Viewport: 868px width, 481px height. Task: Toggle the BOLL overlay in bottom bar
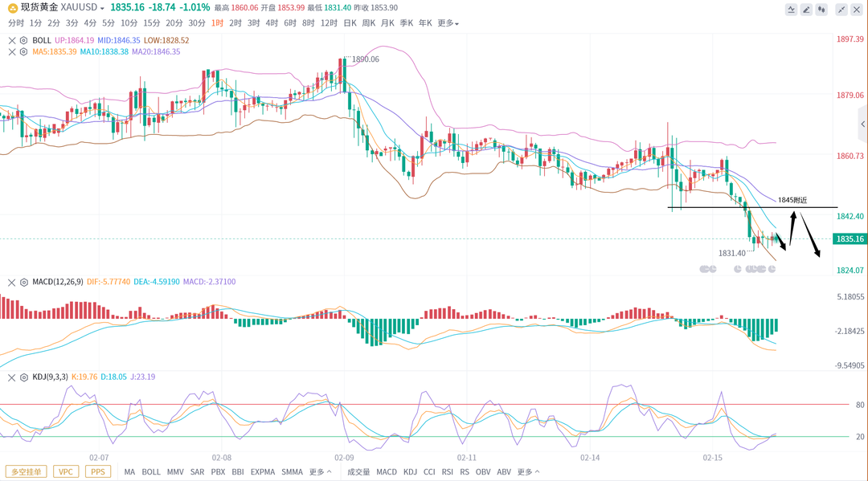tap(150, 472)
